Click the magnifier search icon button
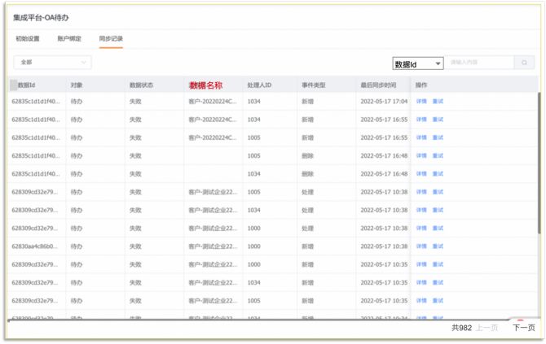 (525, 63)
